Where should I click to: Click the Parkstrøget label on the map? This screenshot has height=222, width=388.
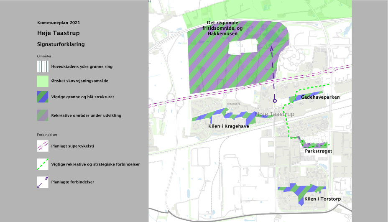click(318, 151)
